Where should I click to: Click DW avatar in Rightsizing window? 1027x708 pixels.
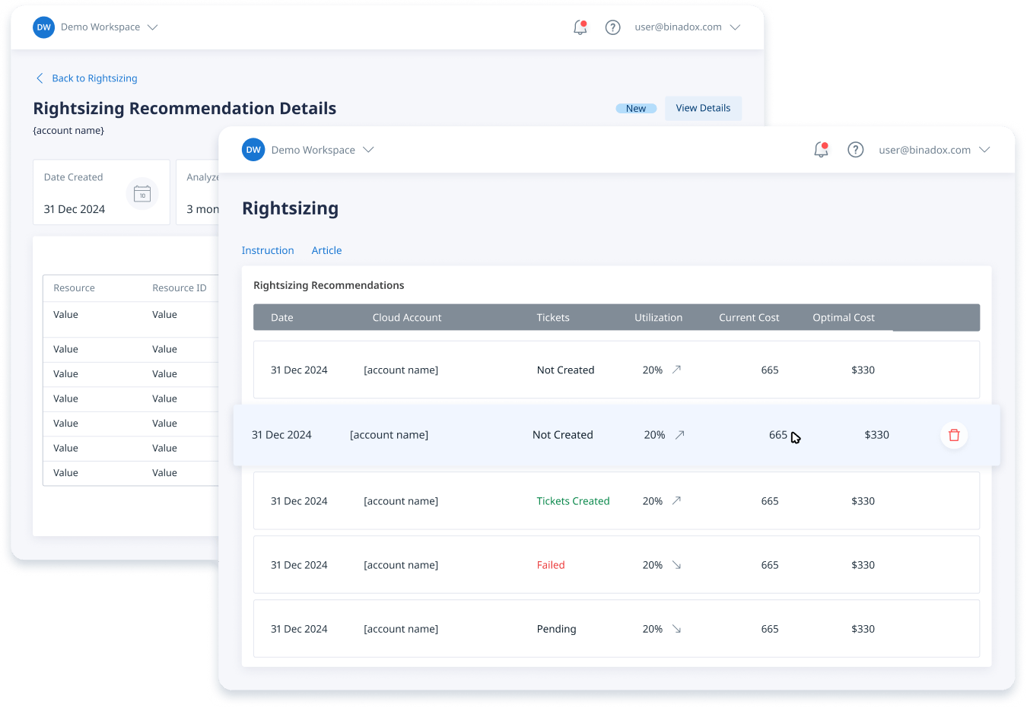(253, 150)
